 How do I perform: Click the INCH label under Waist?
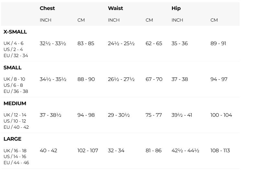pos(114,20)
